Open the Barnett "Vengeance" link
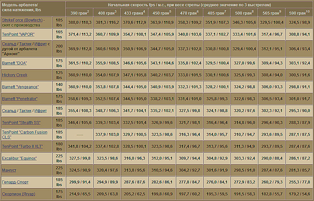This screenshot has width=314, height=201. [20, 87]
